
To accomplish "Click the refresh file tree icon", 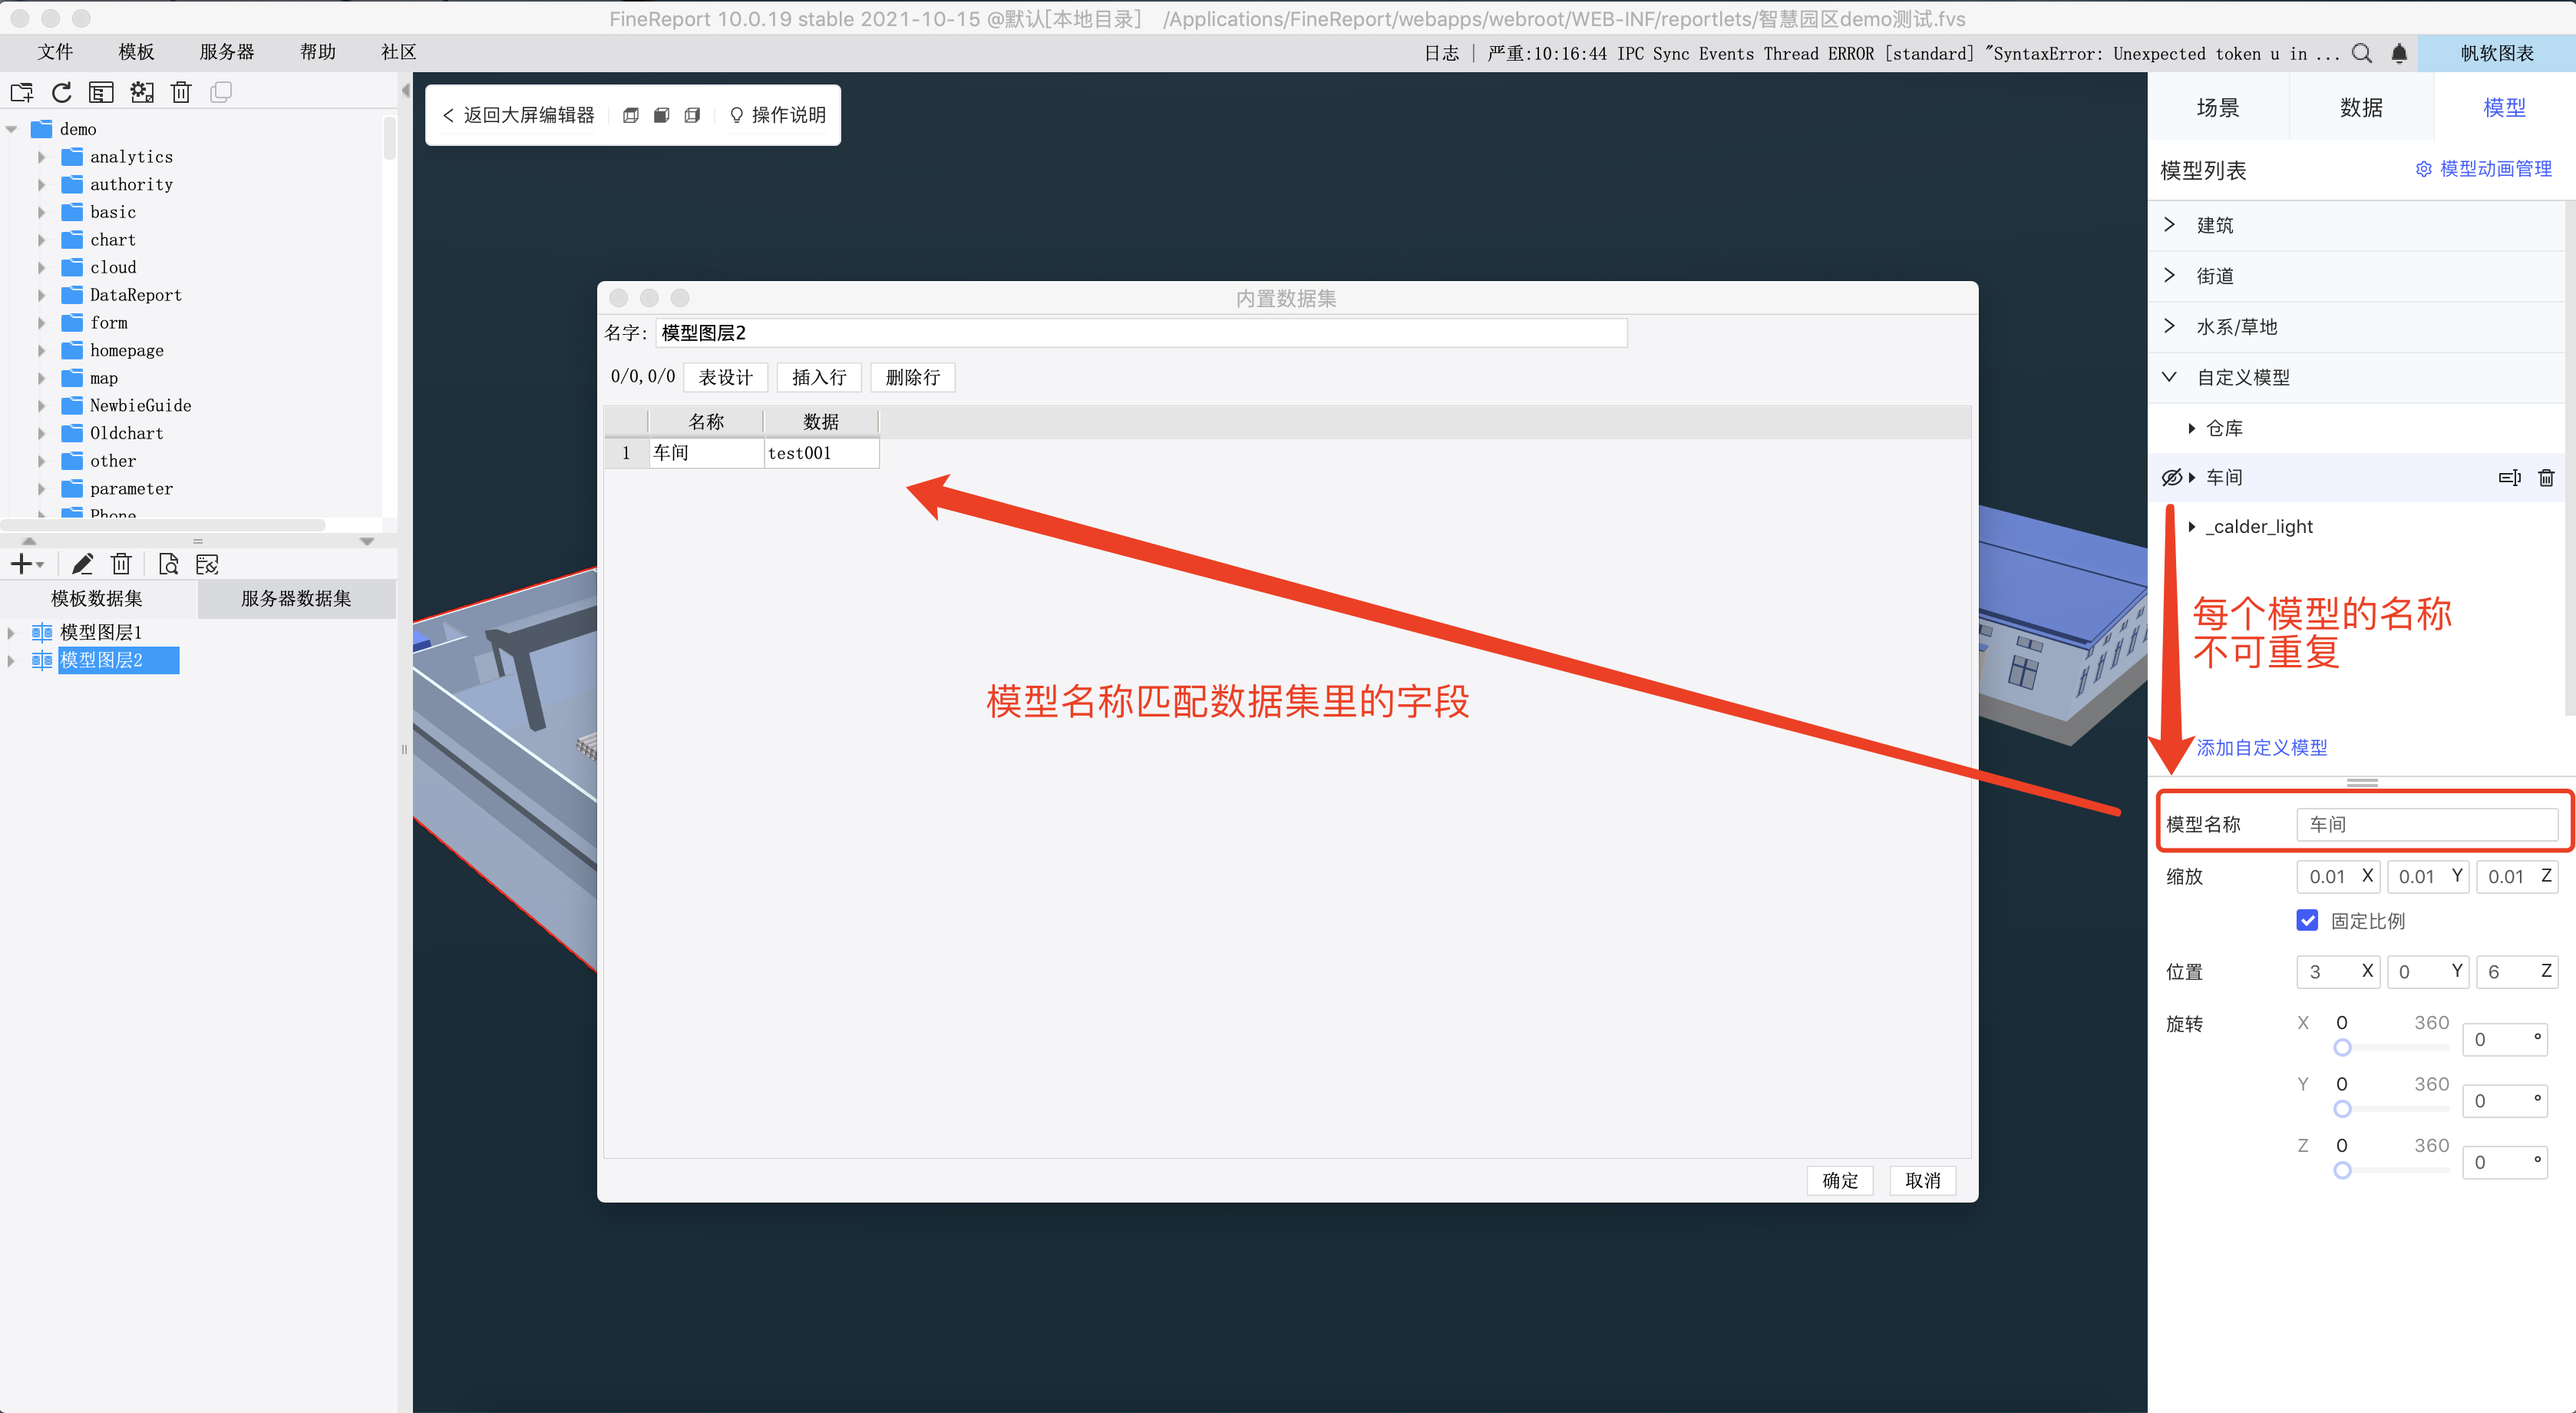I will (x=61, y=92).
